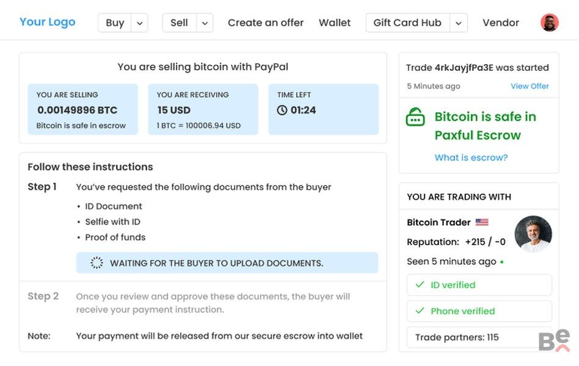This screenshot has width=579, height=366.
Task: Expand the Sell dropdown arrow
Action: pos(205,23)
